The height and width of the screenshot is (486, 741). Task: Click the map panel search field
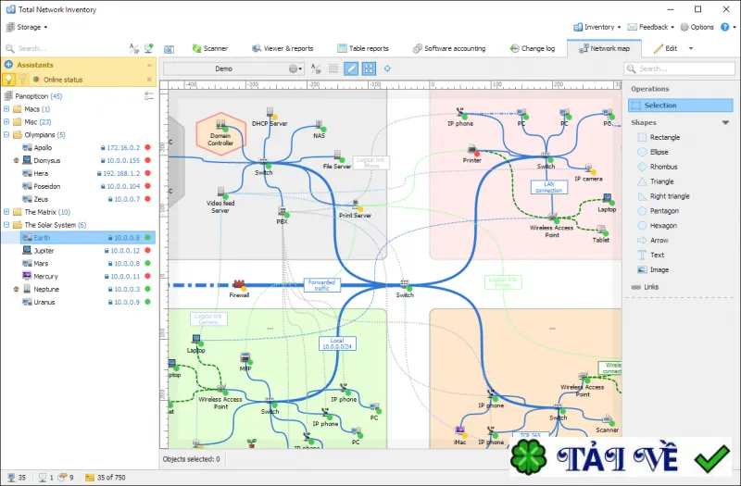pos(680,69)
